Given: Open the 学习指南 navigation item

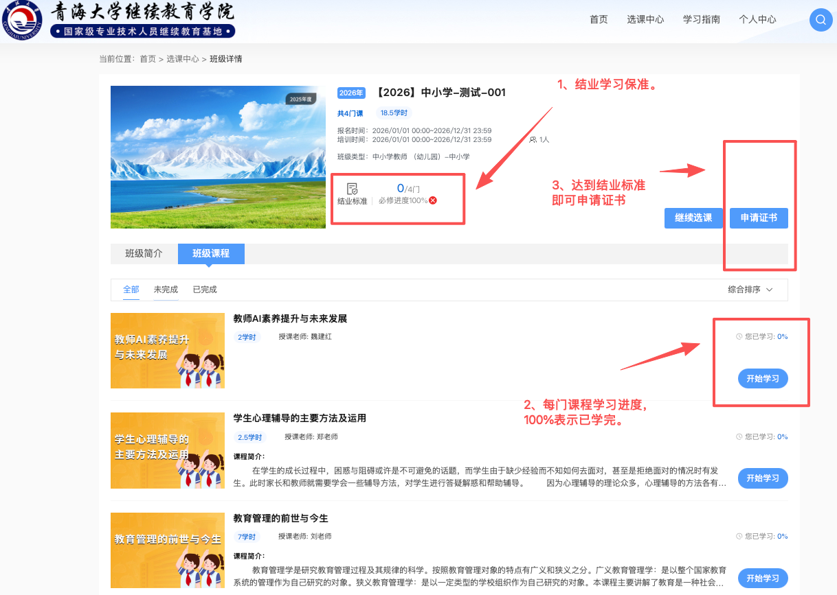Looking at the screenshot, I should [702, 19].
